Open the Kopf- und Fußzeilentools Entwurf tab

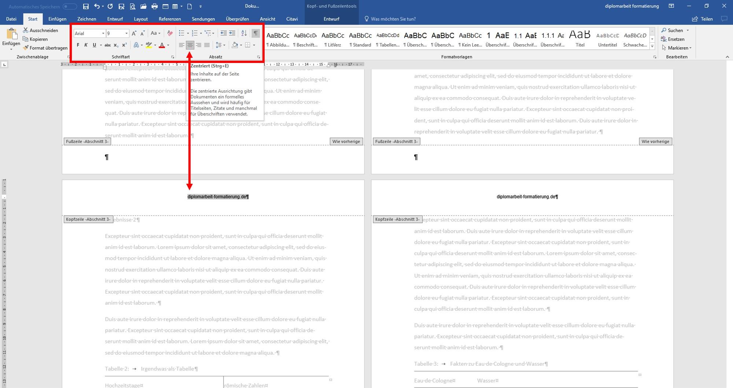(331, 19)
